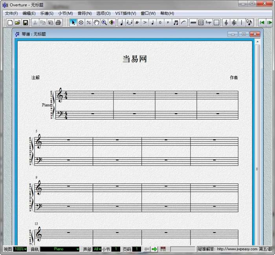Start playback with green play button
Image resolution: width=275 pixels, height=255 pixels.
coord(269,23)
